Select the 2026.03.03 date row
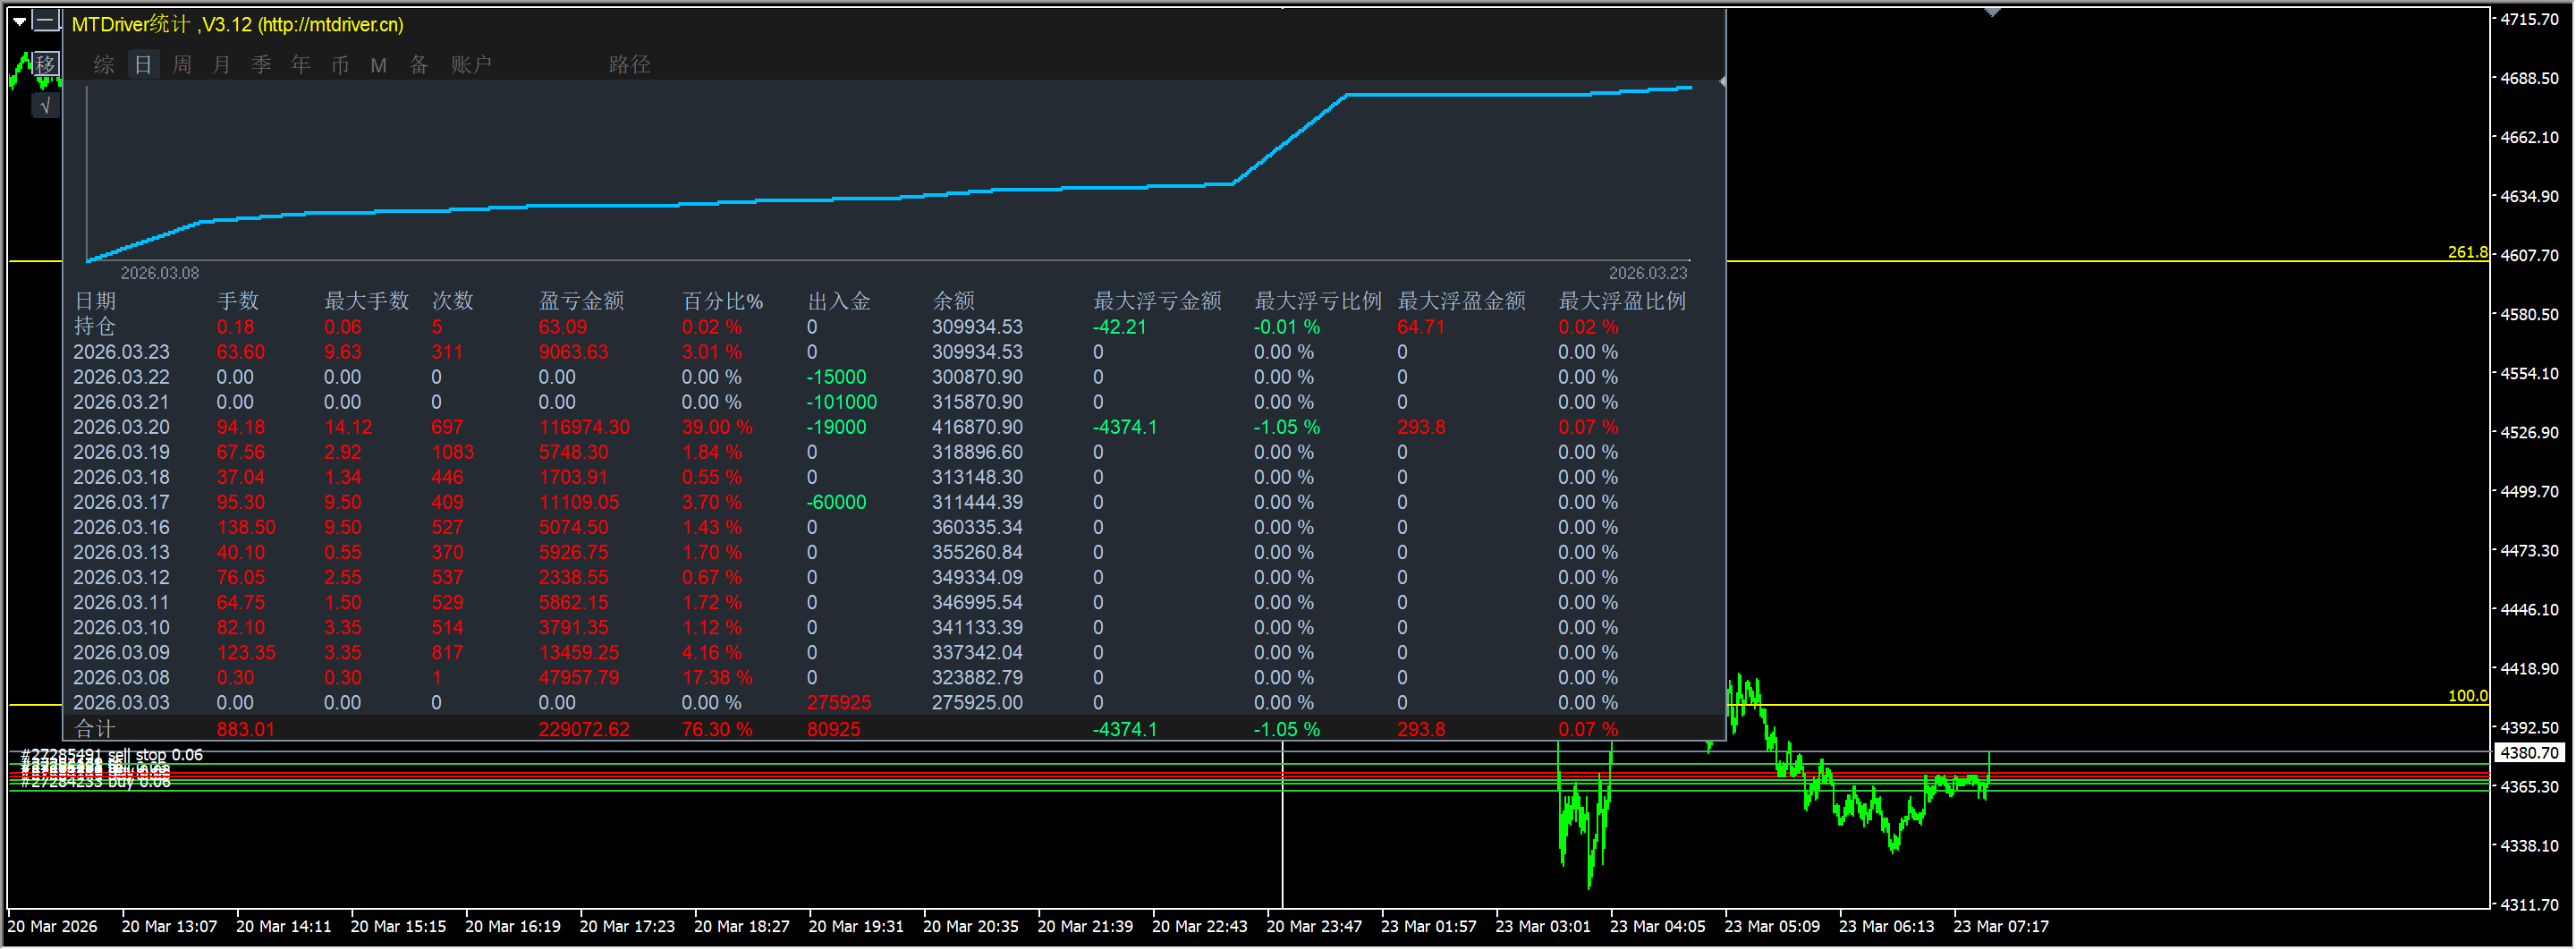Viewport: 2576px width, 950px height. point(121,702)
